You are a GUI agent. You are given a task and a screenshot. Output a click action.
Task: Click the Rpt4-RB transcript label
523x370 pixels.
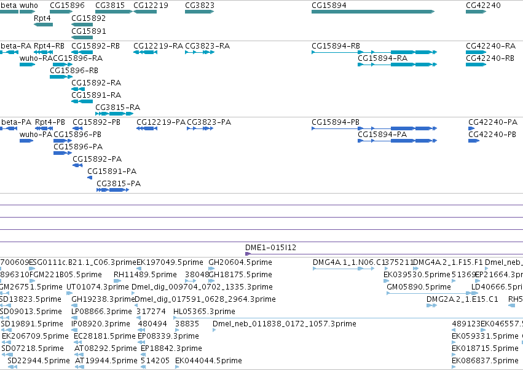tap(49, 45)
